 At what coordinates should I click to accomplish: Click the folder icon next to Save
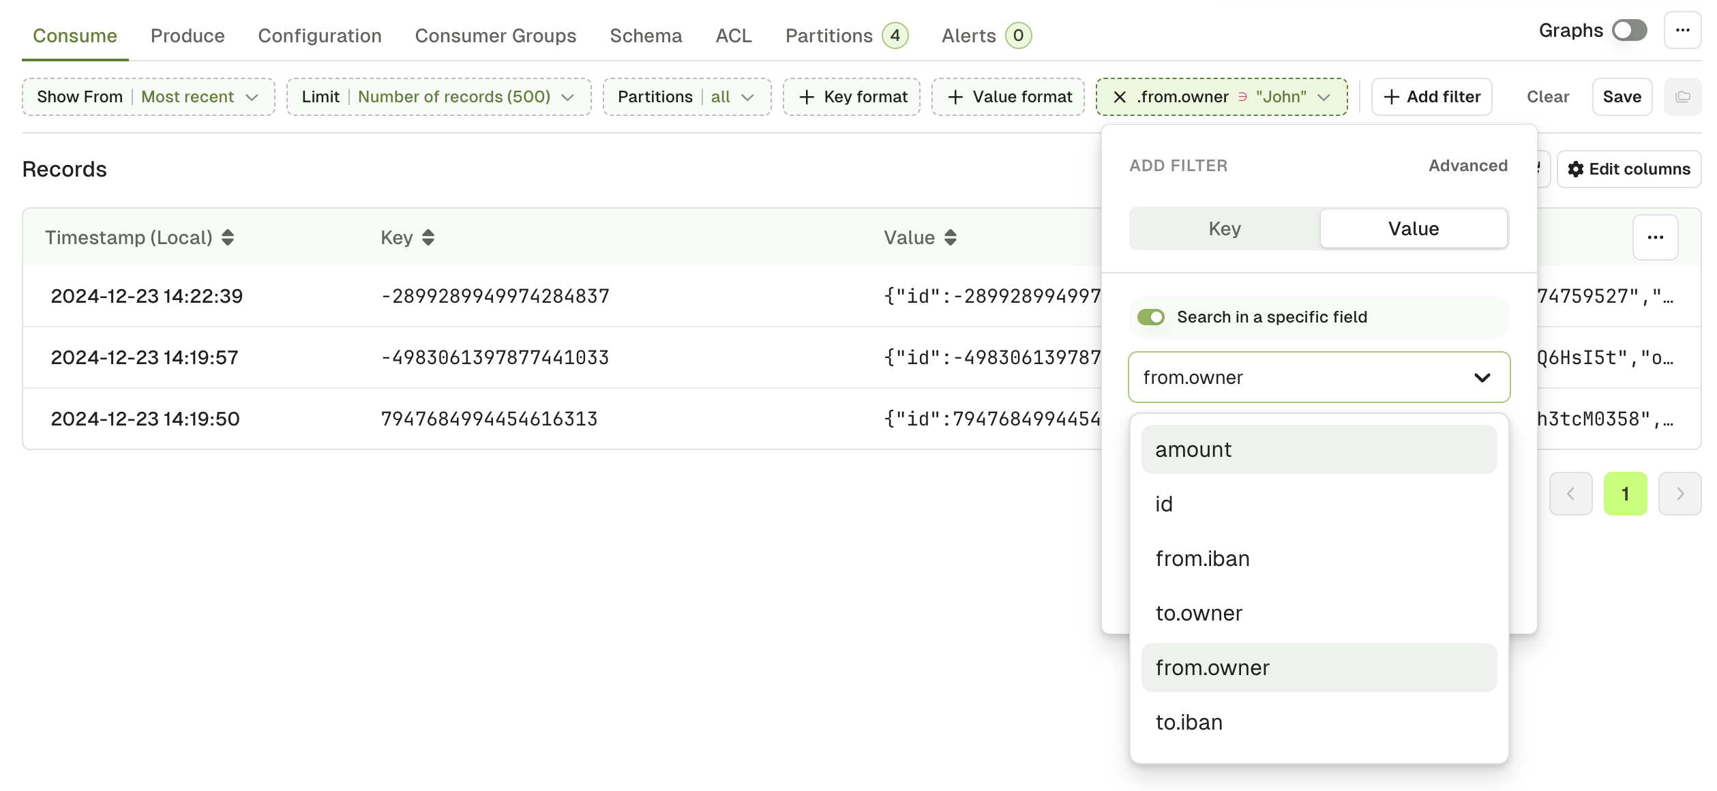pyautogui.click(x=1682, y=97)
